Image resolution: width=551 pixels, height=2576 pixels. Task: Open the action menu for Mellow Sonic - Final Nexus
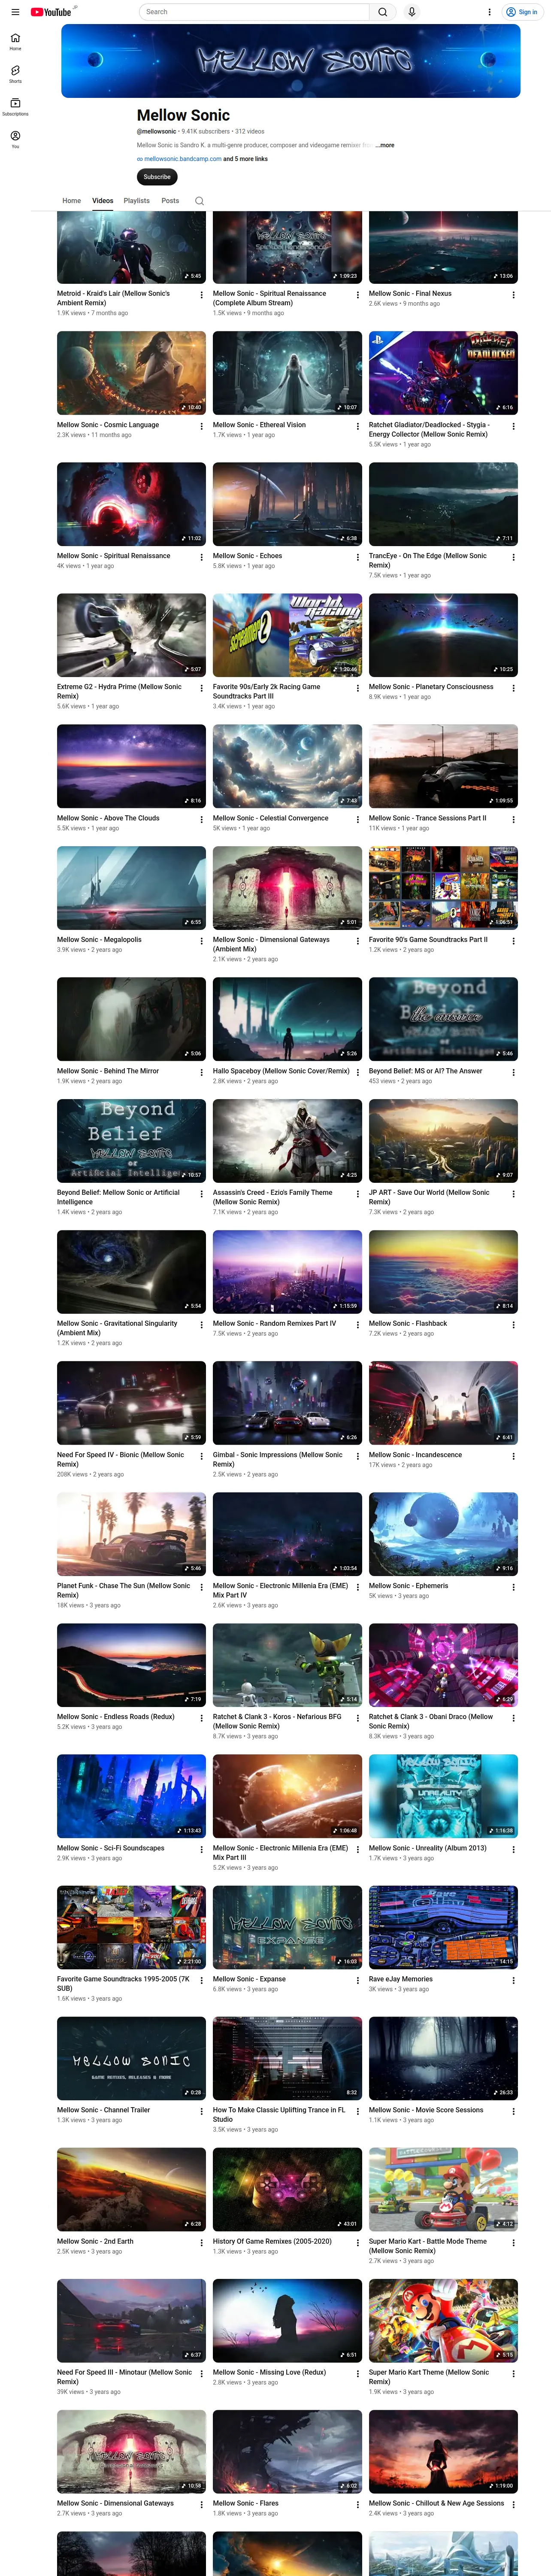tap(513, 295)
